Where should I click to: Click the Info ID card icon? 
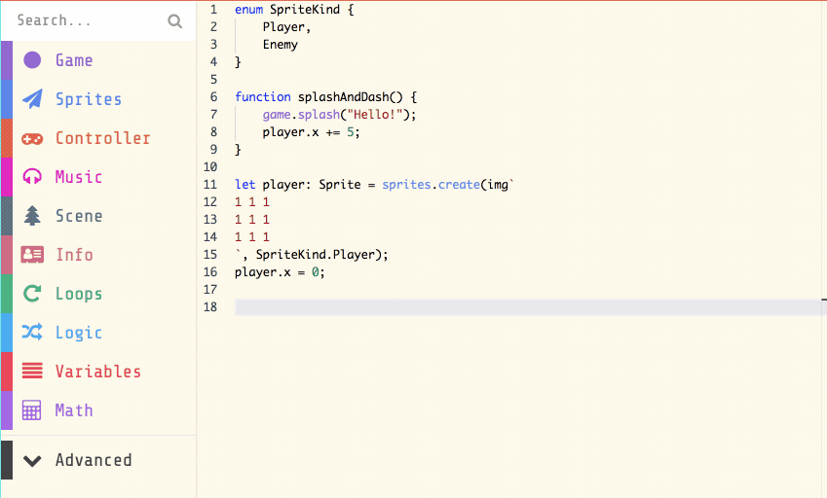pyautogui.click(x=32, y=255)
